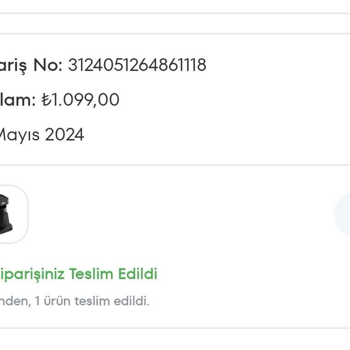
Task: Click the 'No:' order label
Action: click(48, 65)
